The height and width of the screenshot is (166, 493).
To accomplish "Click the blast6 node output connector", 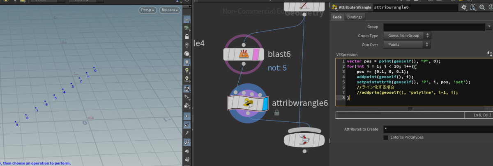I will pos(244,64).
